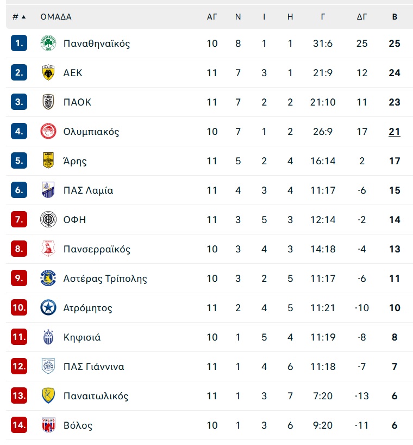Screen dimensions: 413x445
Task: Click the Παναιτωλικός yellow shield crest
Action: point(48,395)
